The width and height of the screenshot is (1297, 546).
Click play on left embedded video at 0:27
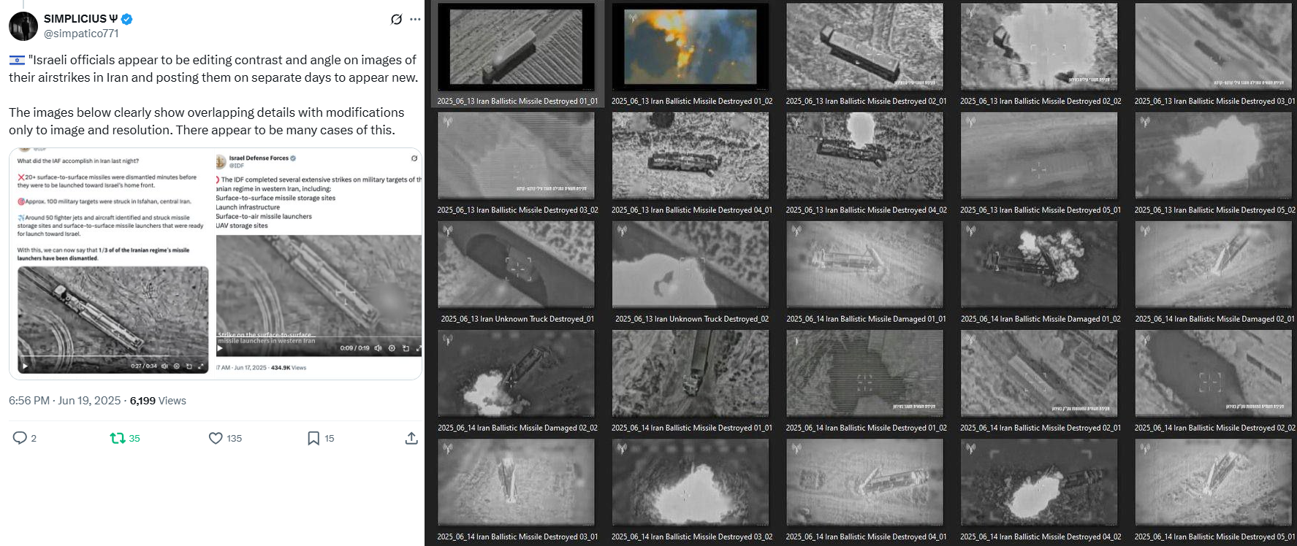[26, 366]
